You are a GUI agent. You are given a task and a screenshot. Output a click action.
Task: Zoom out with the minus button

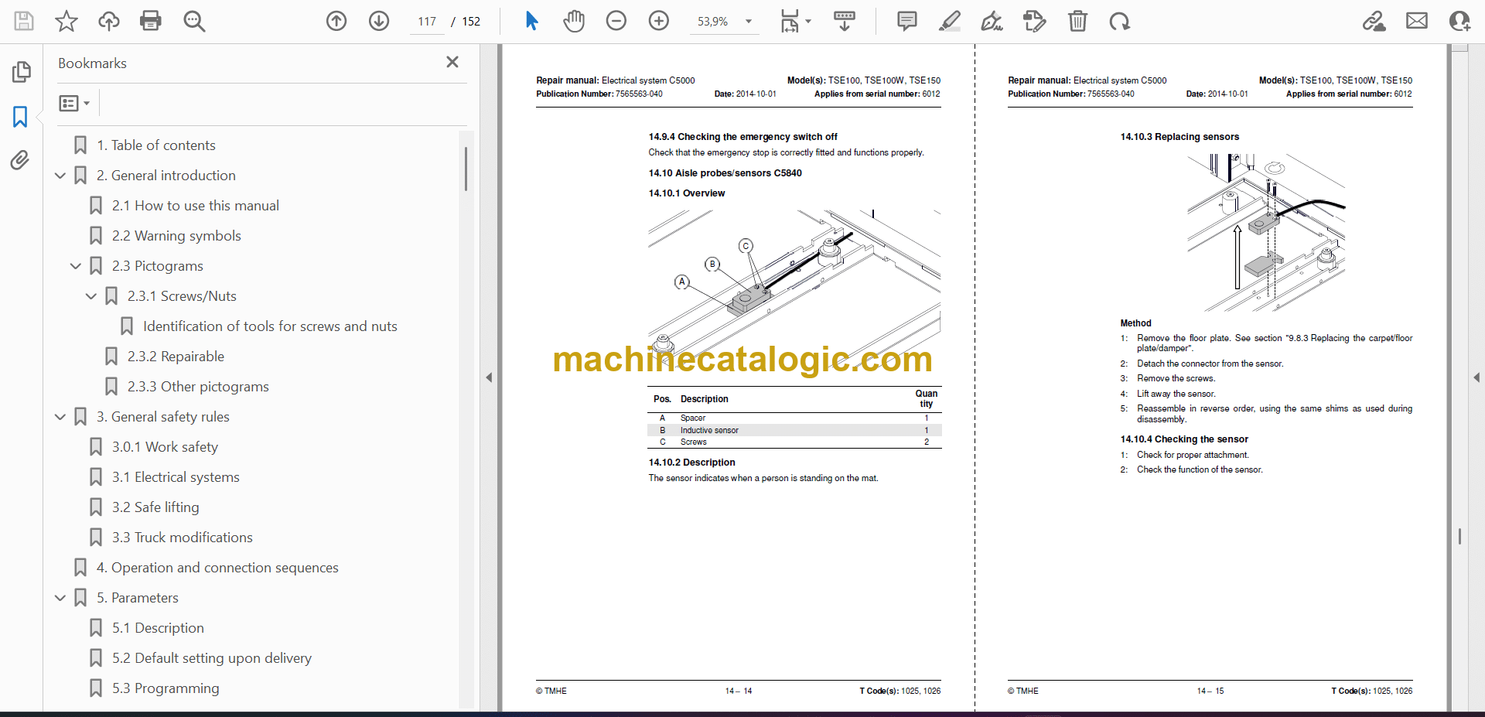616,21
